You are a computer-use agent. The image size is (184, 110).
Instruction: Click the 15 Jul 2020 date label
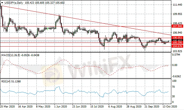click(x=97, y=107)
